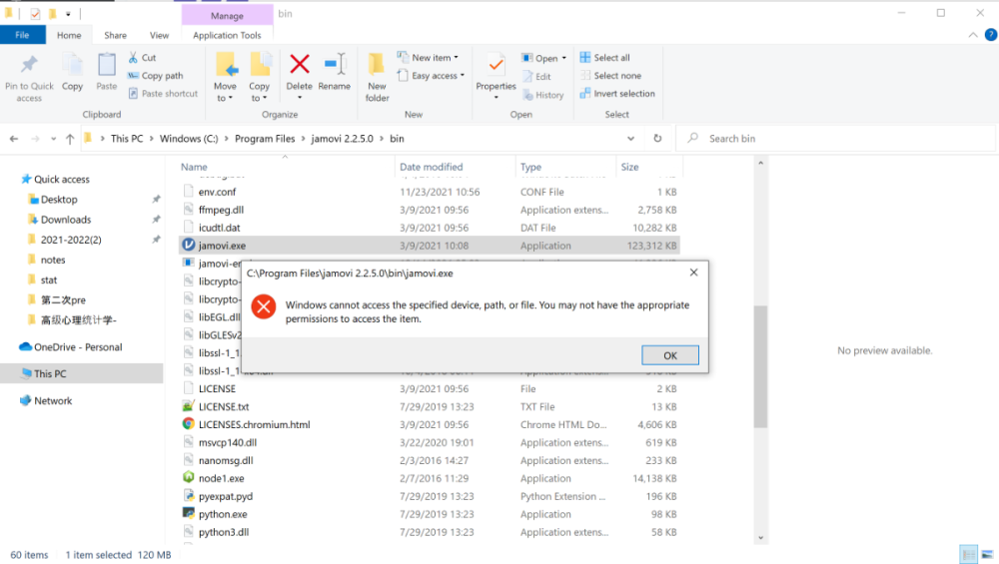This screenshot has height=564, width=999.
Task: Click the Search bin field
Action: [x=834, y=138]
